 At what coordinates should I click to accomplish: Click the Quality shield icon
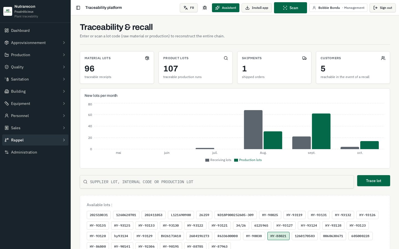click(x=7, y=67)
